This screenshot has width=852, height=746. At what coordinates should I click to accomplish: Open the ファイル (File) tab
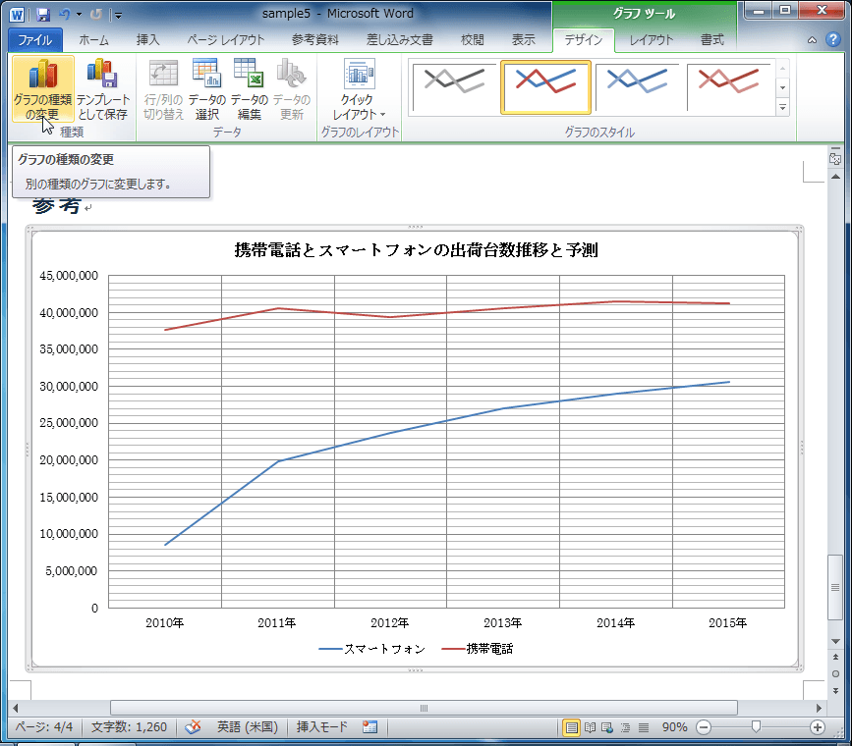click(x=35, y=40)
